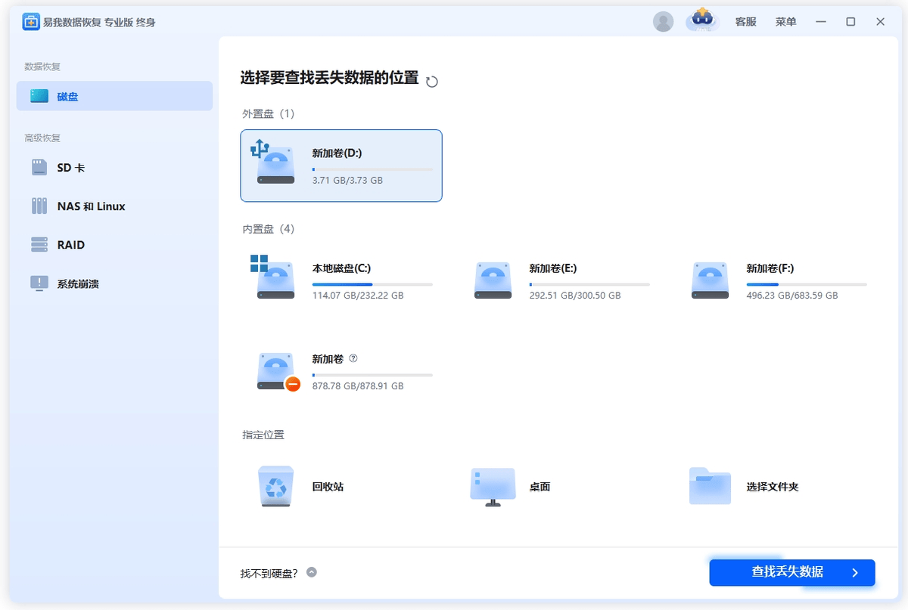
Task: Click the 外置盘（1）section label
Action: tap(268, 113)
